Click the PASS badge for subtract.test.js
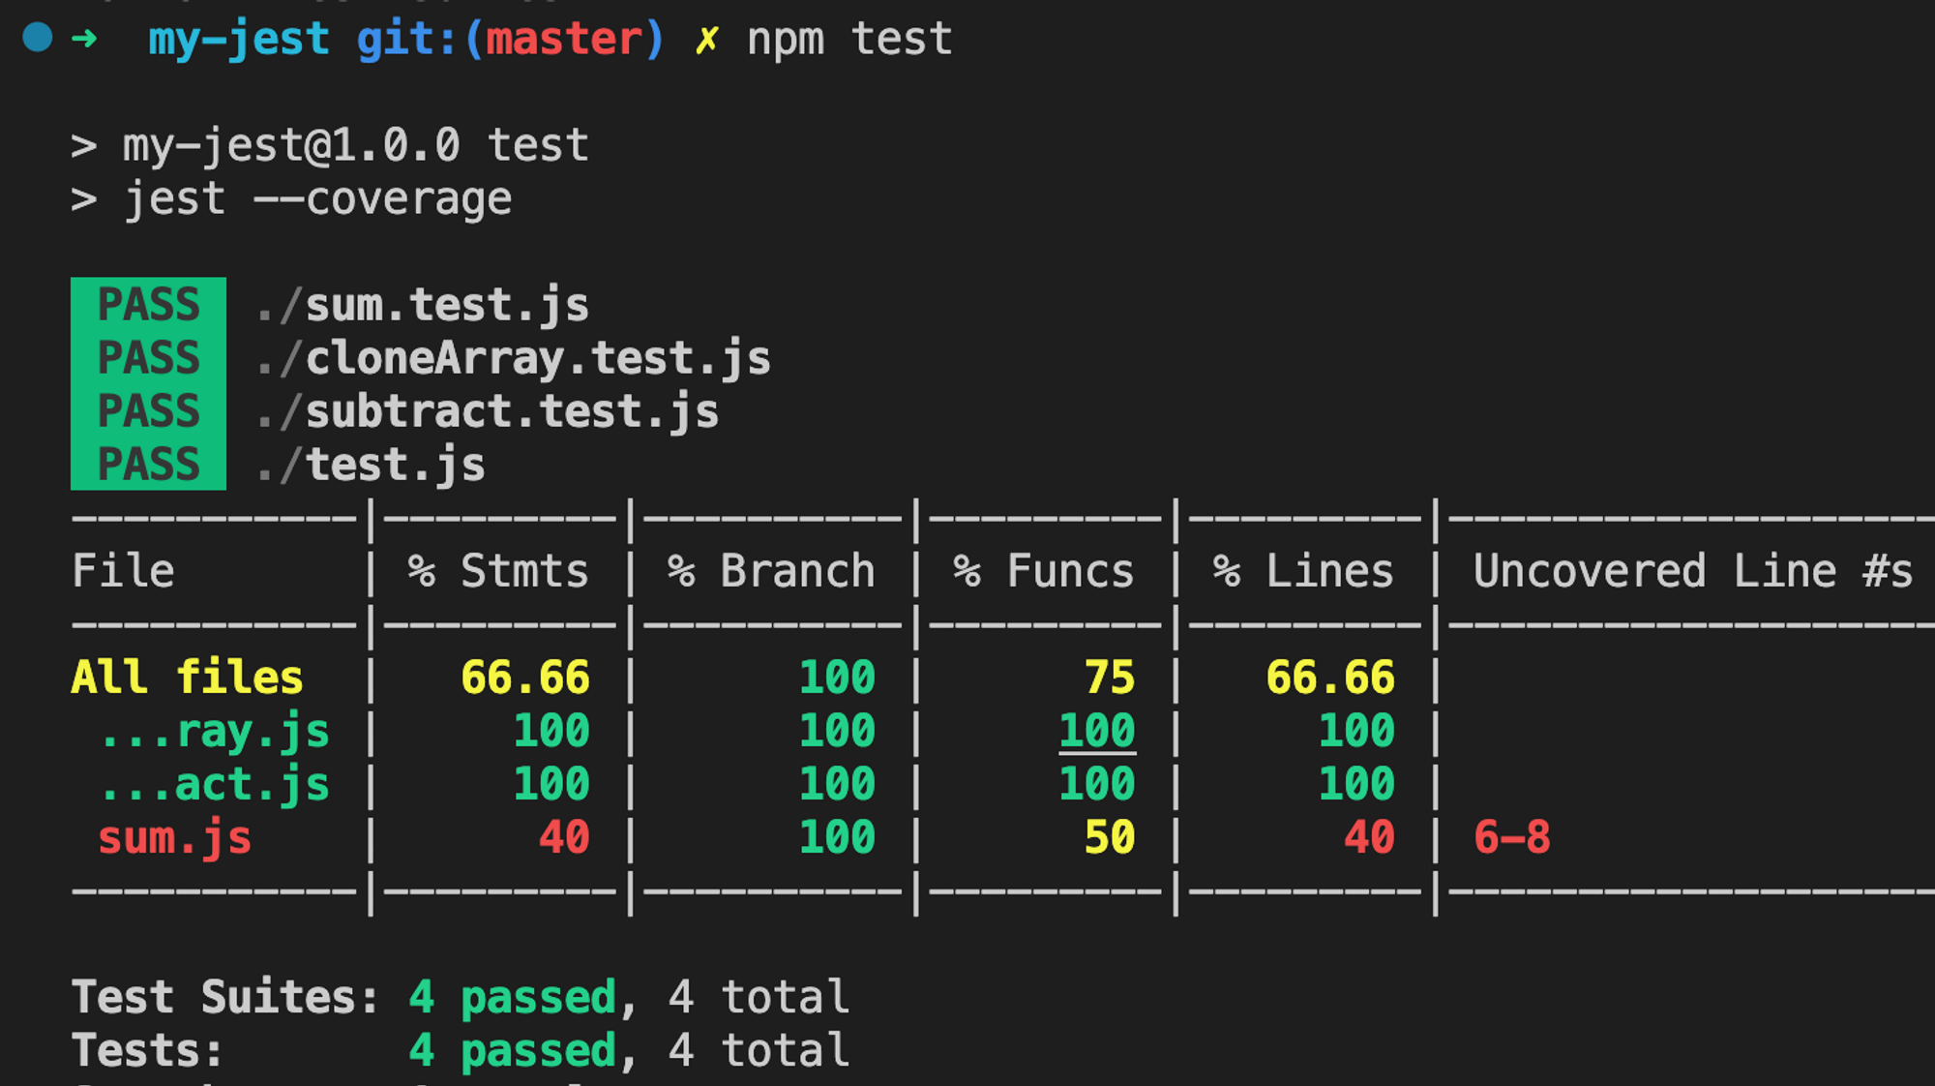Viewport: 1935px width, 1086px height. (x=148, y=412)
